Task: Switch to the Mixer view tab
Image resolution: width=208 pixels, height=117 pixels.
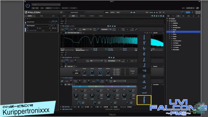Action: click(113, 13)
